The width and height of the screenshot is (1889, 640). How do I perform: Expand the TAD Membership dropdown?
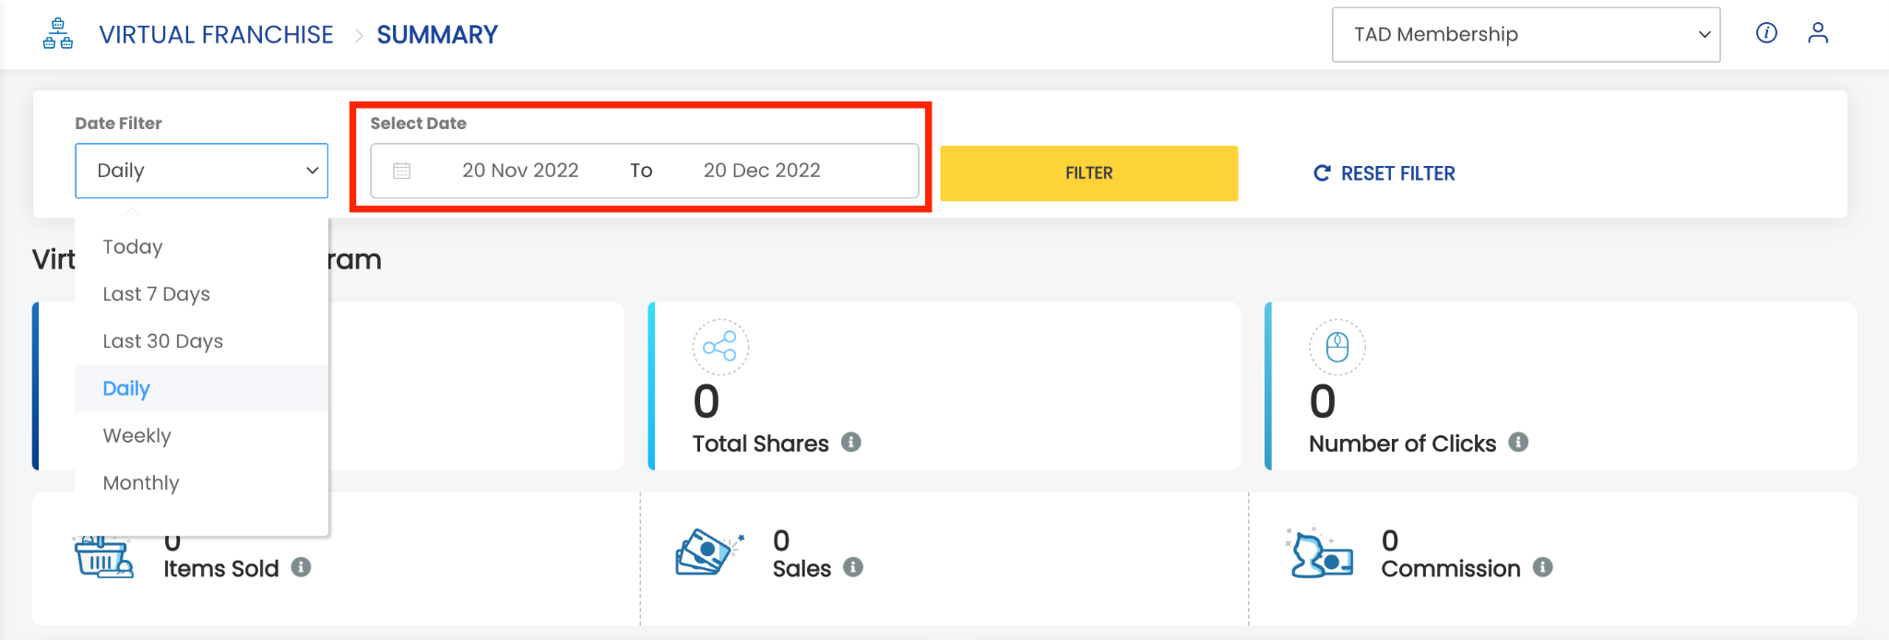(1526, 35)
